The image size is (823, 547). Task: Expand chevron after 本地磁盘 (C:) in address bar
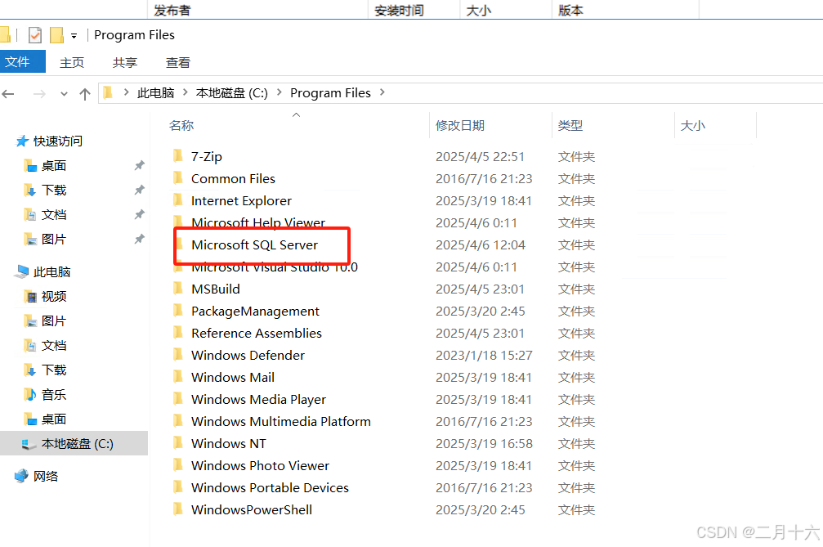[x=280, y=92]
